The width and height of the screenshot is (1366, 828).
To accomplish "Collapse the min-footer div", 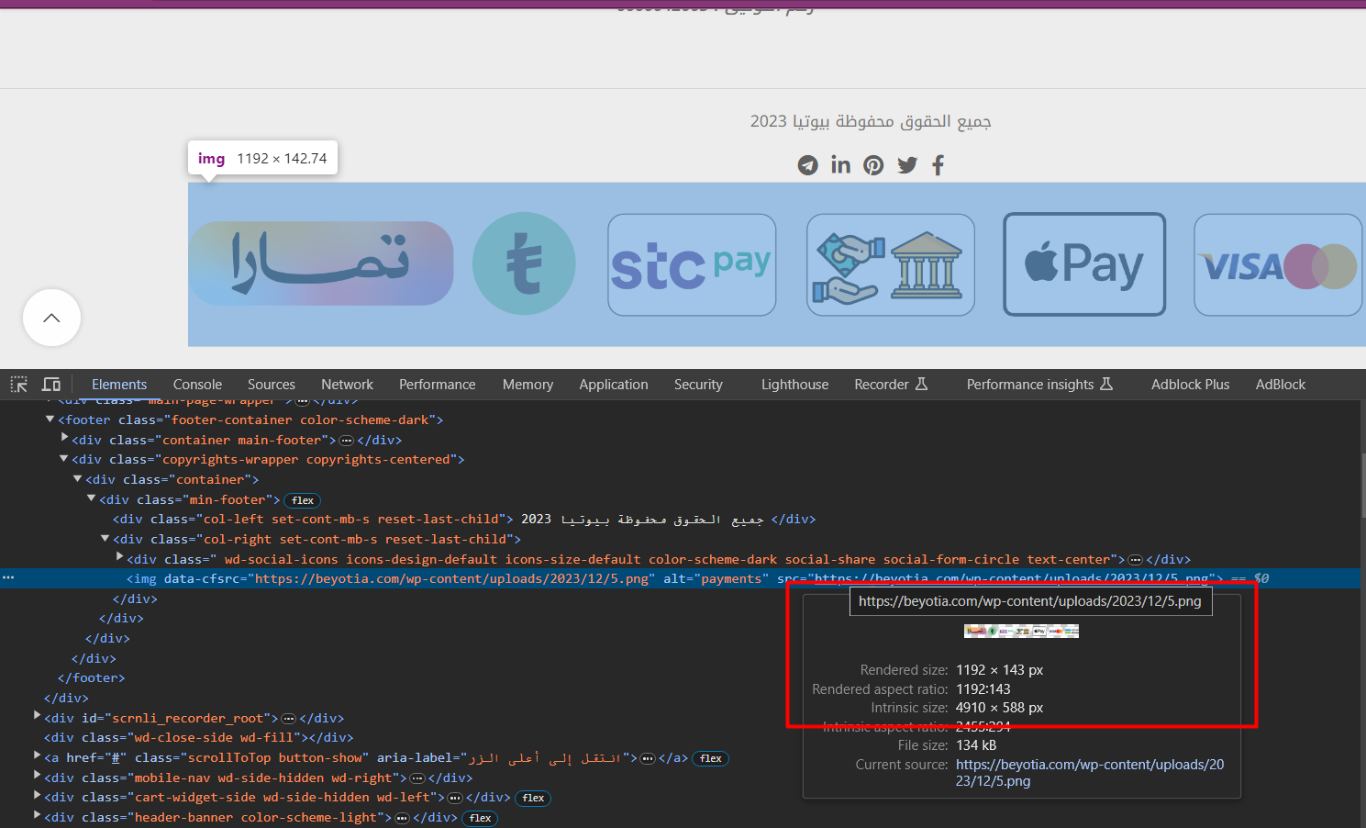I will click(92, 498).
